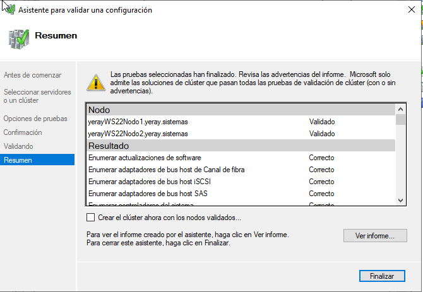Click the Finalizar button
Image resolution: width=423 pixels, height=292 pixels.
tap(382, 276)
